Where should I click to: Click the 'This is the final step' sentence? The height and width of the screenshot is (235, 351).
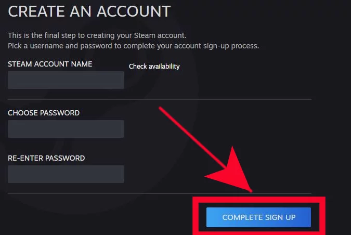pyautogui.click(x=97, y=35)
